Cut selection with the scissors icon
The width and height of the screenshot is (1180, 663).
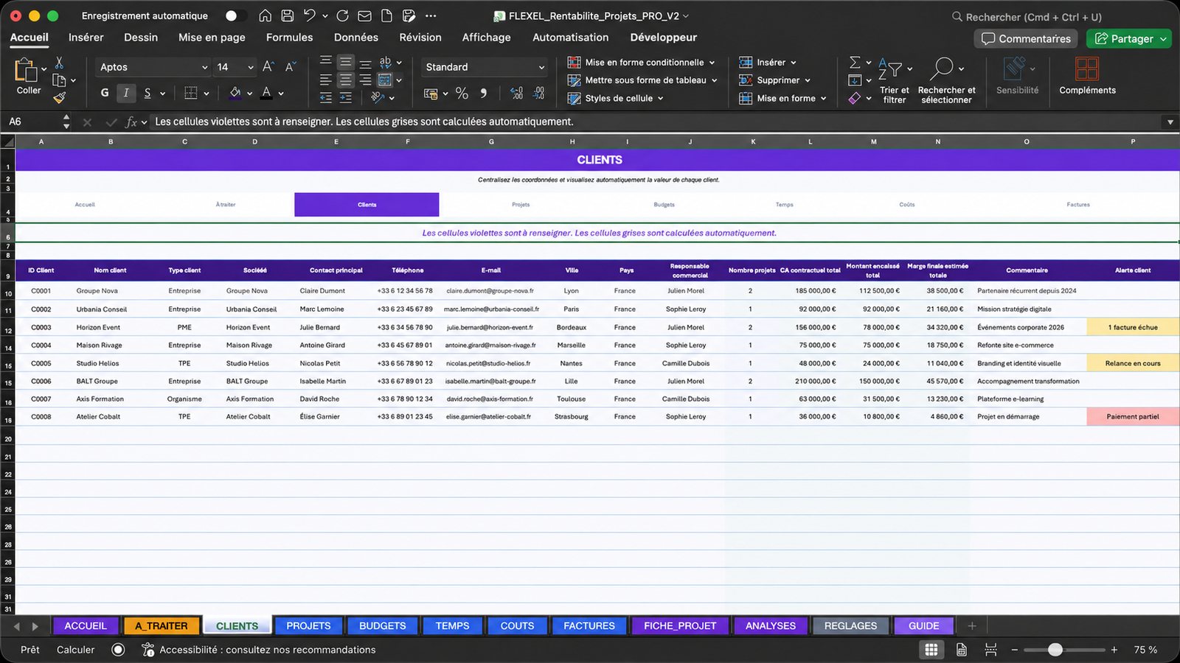click(x=60, y=63)
